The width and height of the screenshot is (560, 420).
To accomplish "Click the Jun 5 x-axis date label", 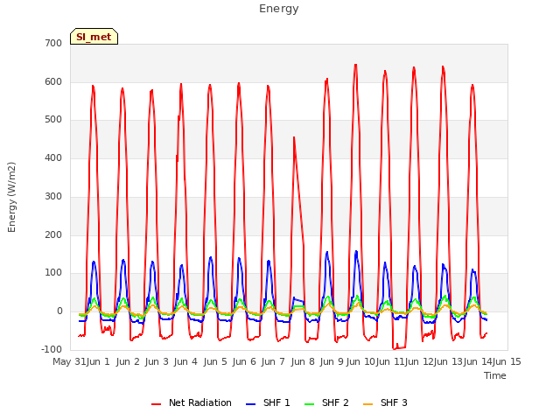I will pyautogui.click(x=215, y=361).
